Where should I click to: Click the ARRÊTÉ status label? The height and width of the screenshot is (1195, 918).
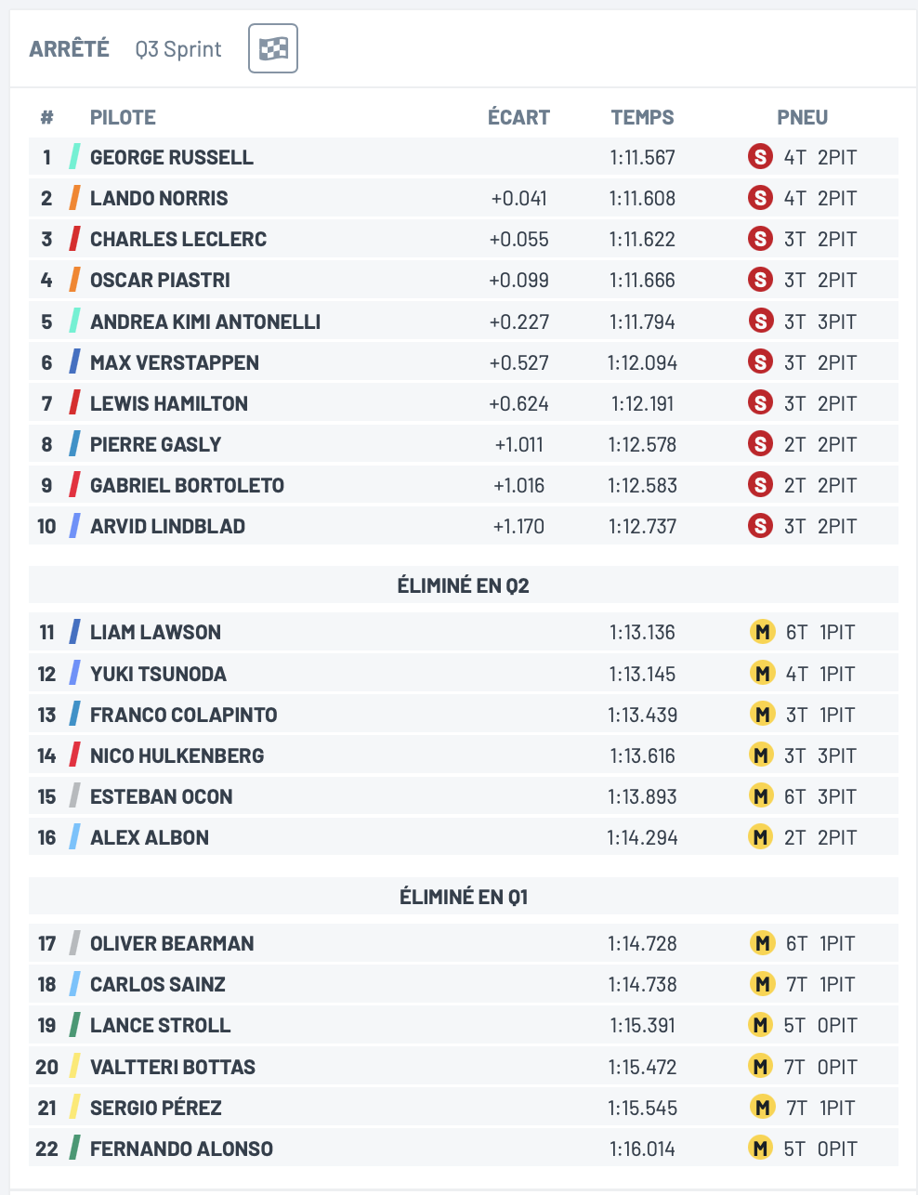70,48
